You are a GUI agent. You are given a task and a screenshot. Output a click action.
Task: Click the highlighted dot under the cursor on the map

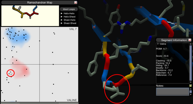coord(10,72)
